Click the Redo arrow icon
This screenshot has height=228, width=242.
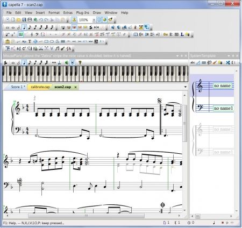click(x=46, y=20)
